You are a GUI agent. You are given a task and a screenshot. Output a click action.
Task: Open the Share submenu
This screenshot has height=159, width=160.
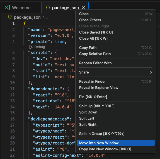point(116,72)
